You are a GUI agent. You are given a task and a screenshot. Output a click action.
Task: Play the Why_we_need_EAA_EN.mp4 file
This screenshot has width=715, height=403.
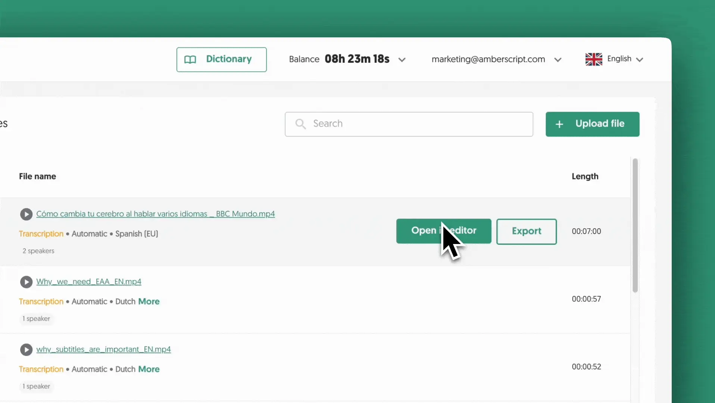[x=26, y=282]
